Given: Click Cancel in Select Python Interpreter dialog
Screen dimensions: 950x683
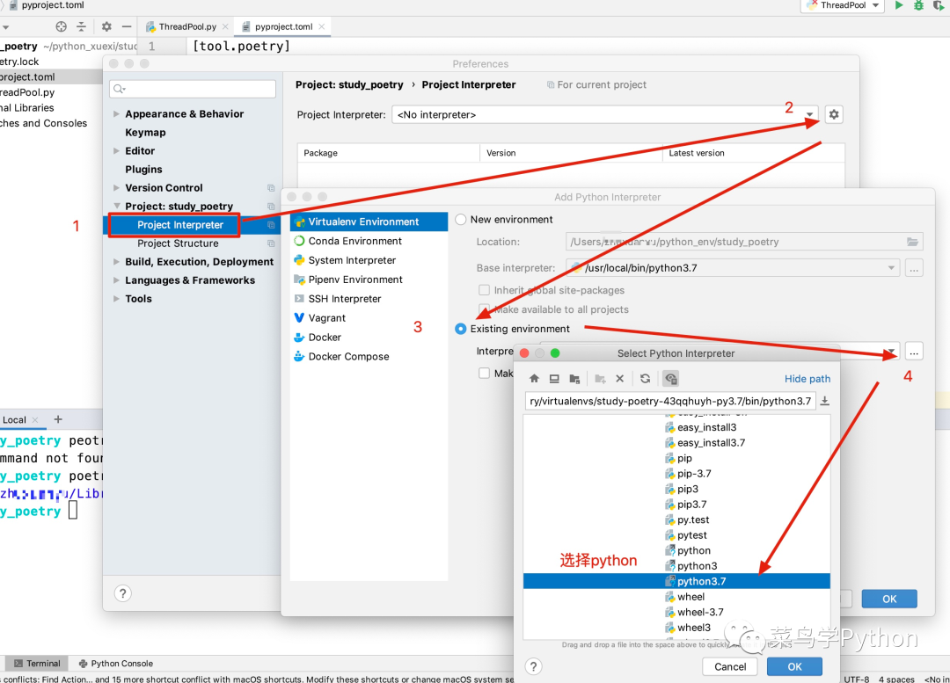Looking at the screenshot, I should click(x=730, y=666).
